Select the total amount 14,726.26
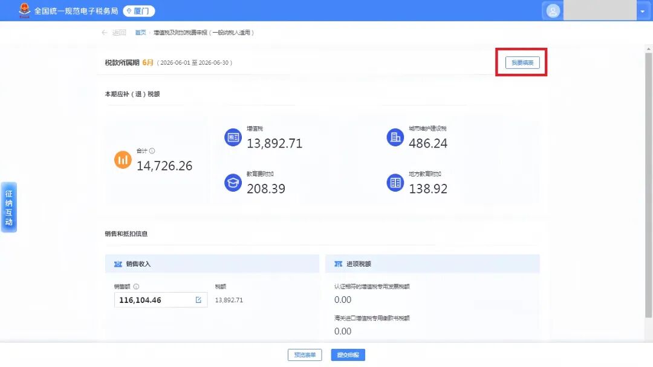The width and height of the screenshot is (653, 367). click(x=164, y=166)
